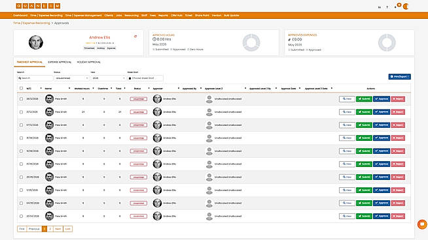Toggle Submitted legend in Approved Hours card
The image size is (428, 240).
[x=160, y=50]
